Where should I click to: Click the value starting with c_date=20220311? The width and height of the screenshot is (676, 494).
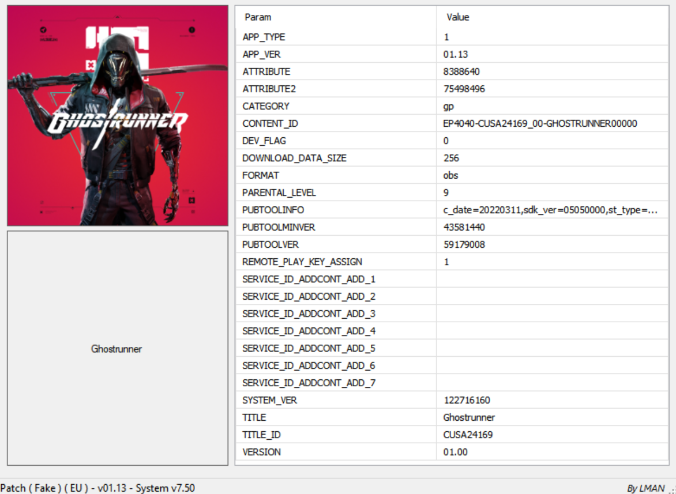click(550, 210)
